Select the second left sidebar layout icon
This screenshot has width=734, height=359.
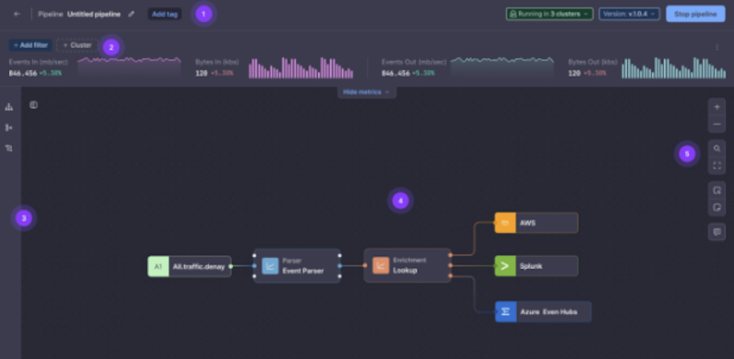tap(9, 128)
